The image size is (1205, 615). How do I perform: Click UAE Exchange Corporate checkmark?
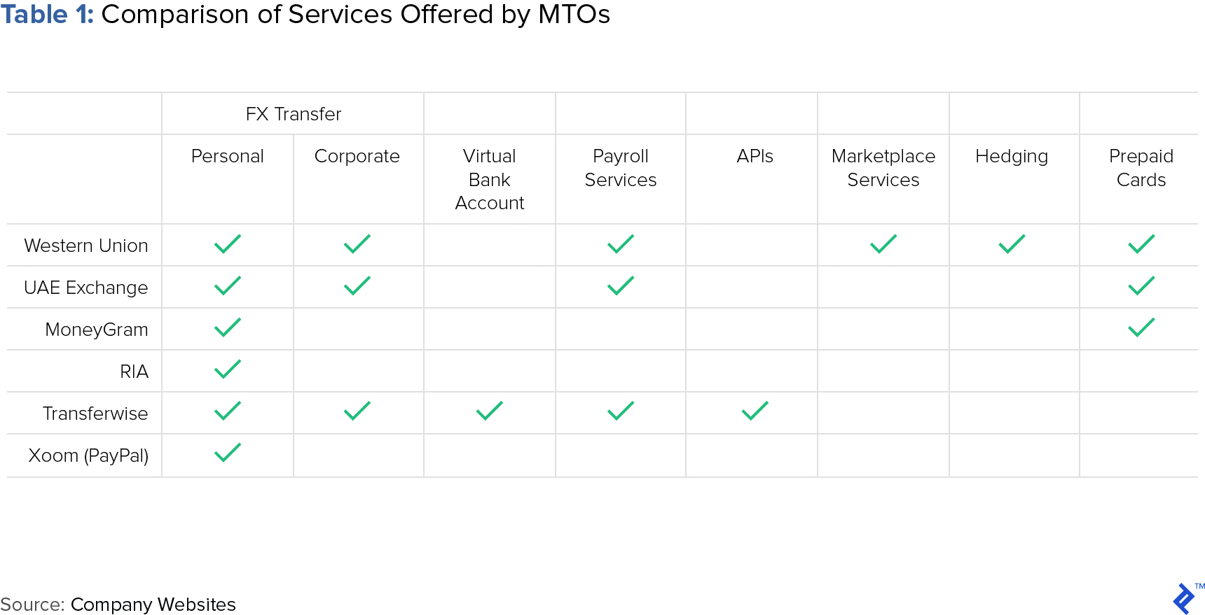[x=357, y=285]
